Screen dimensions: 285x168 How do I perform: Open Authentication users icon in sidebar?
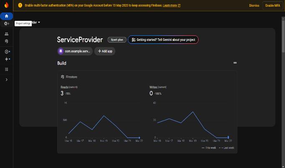(x=7, y=34)
